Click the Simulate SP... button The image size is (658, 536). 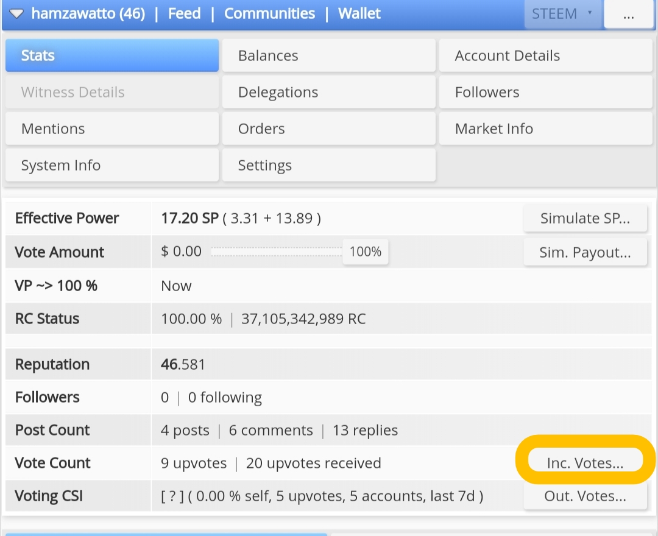tap(585, 218)
